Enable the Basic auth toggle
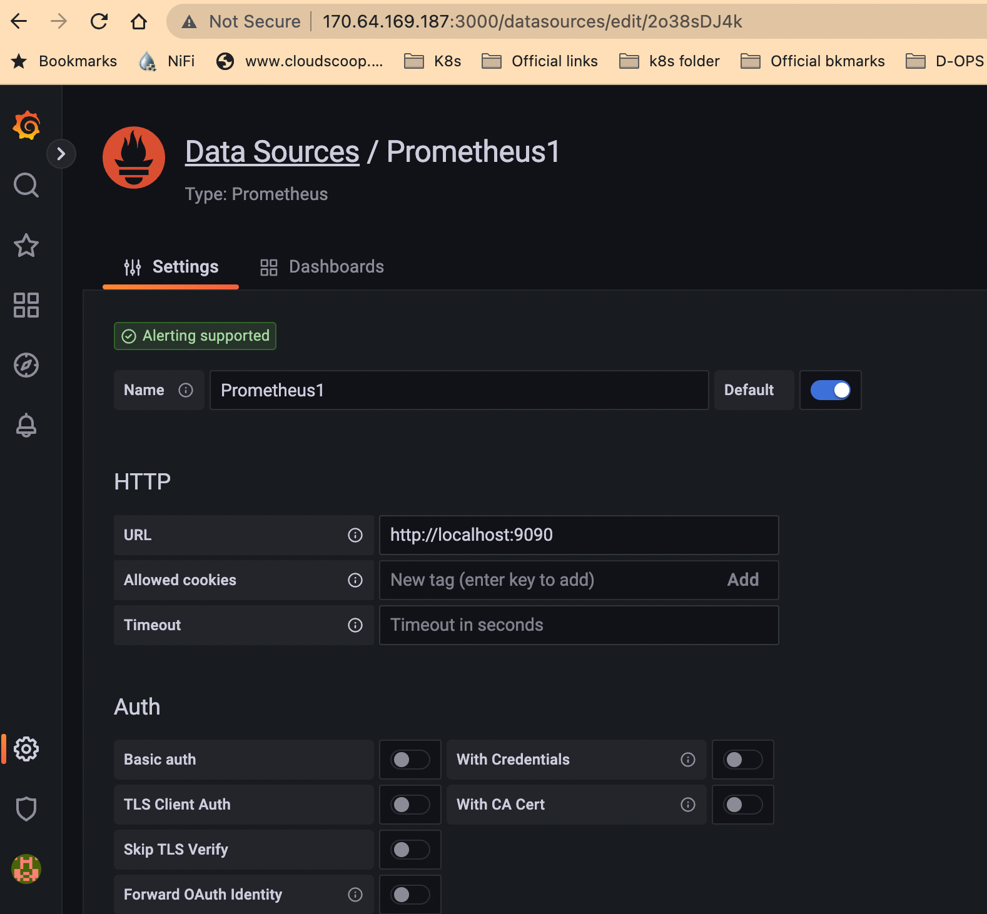This screenshot has height=914, width=987. [410, 760]
